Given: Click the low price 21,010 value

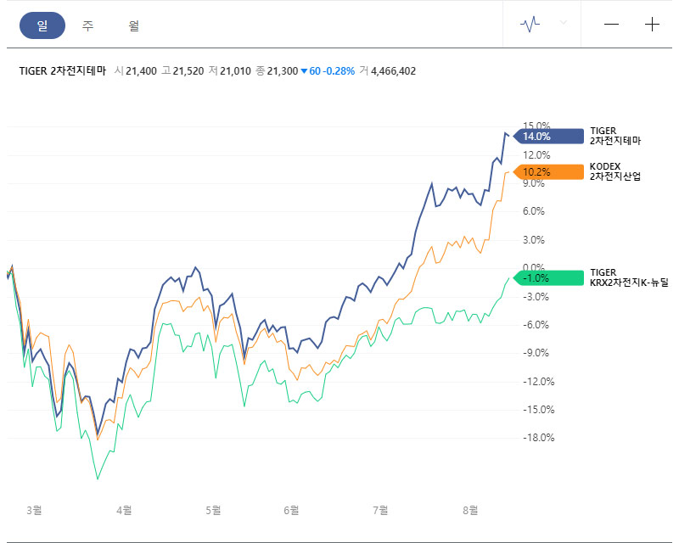Looking at the screenshot, I should tap(235, 71).
